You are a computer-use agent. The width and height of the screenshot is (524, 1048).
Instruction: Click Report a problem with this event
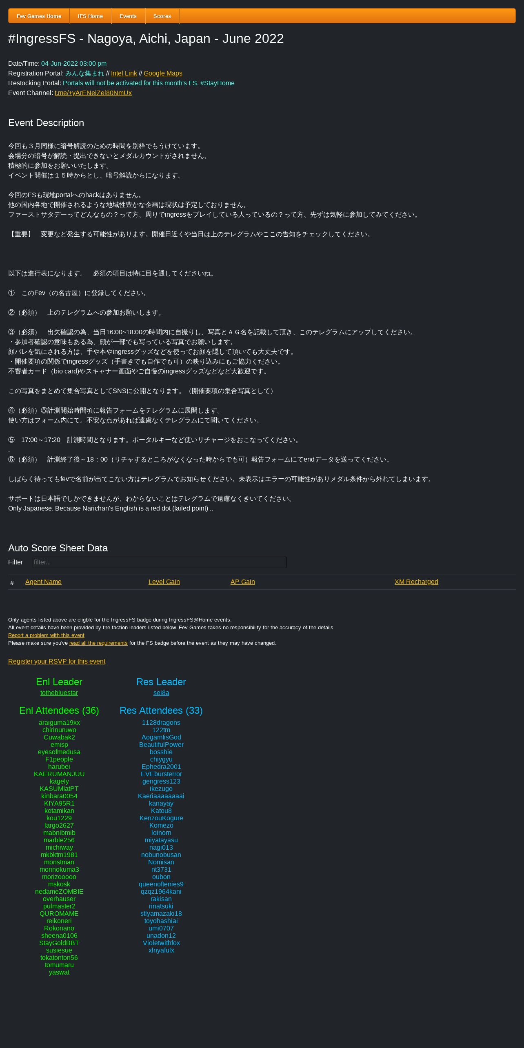click(x=46, y=635)
